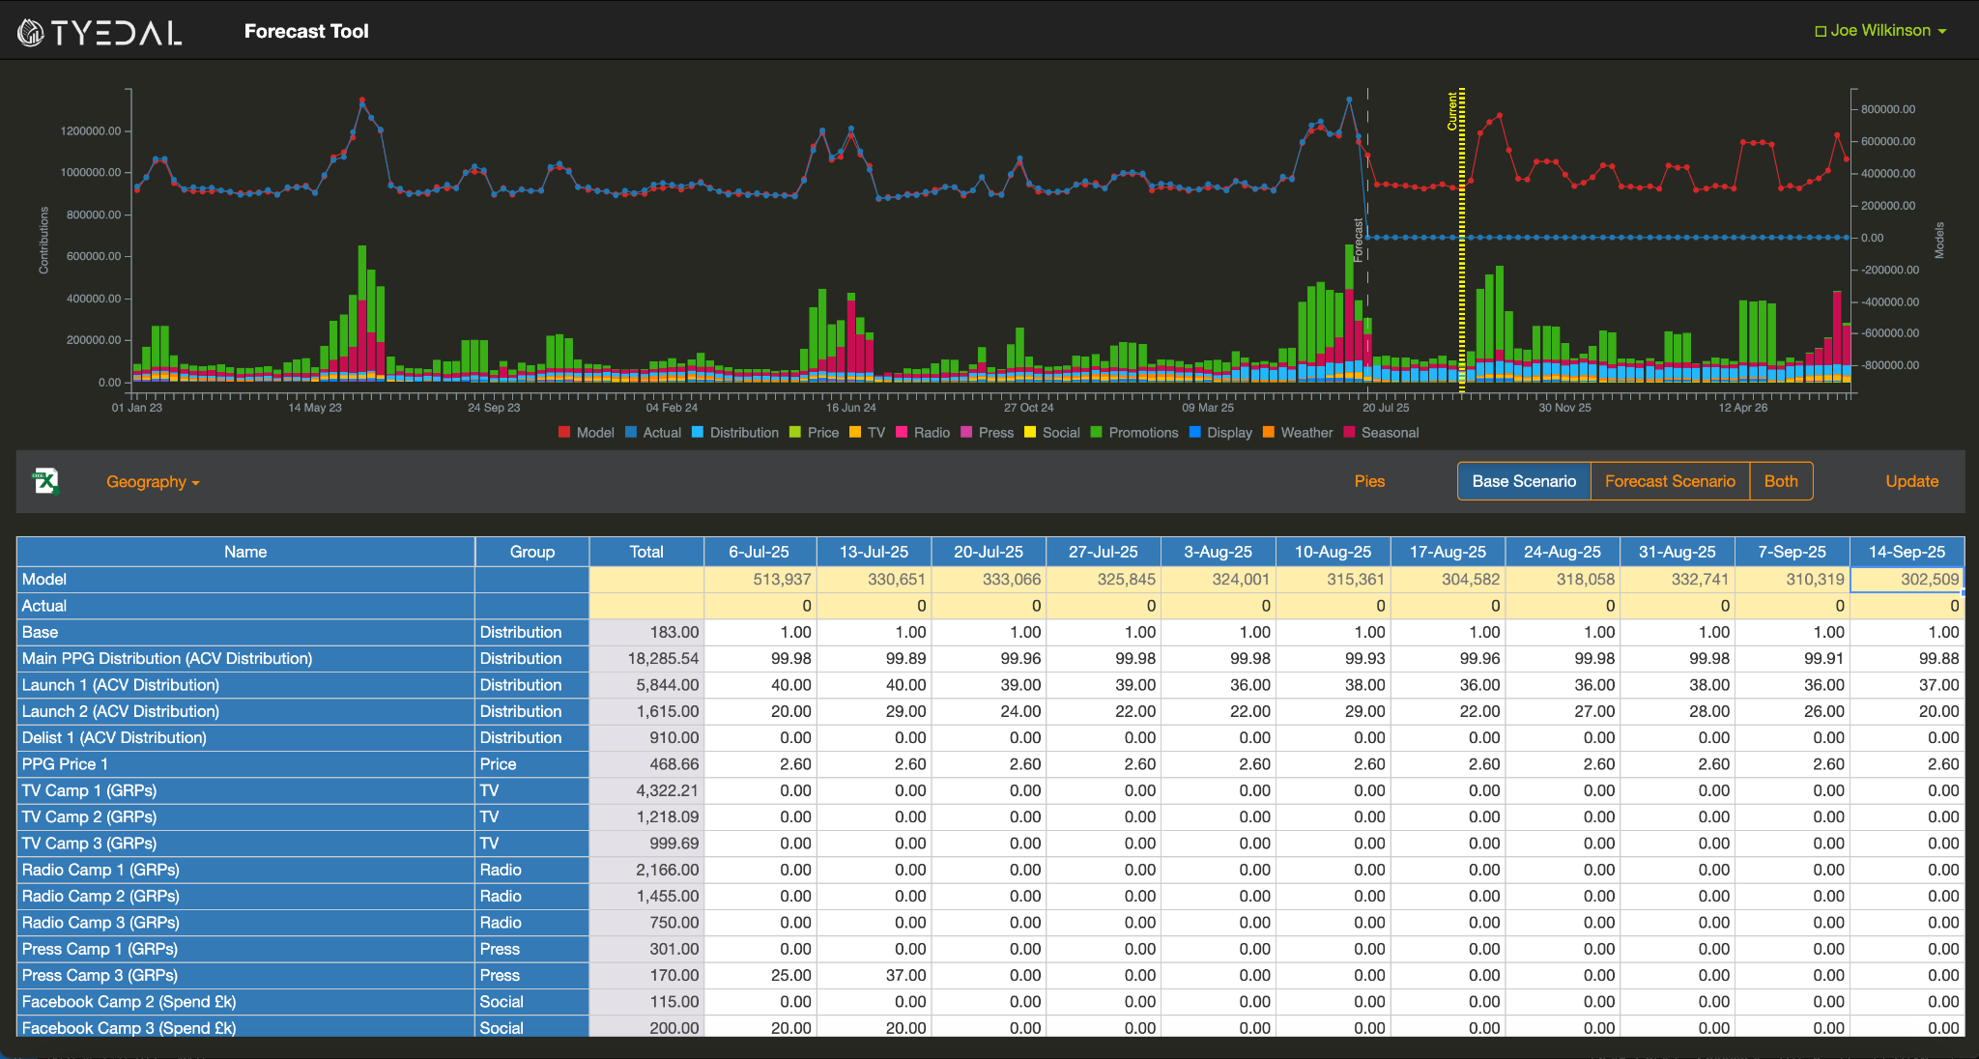
Task: Click the TV legend marker
Action: [856, 432]
